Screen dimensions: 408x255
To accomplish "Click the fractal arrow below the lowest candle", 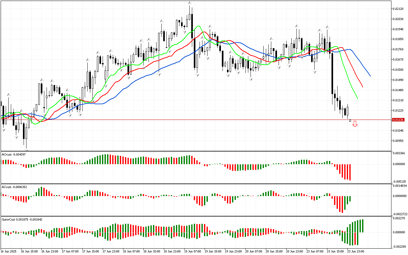I will tap(26, 149).
